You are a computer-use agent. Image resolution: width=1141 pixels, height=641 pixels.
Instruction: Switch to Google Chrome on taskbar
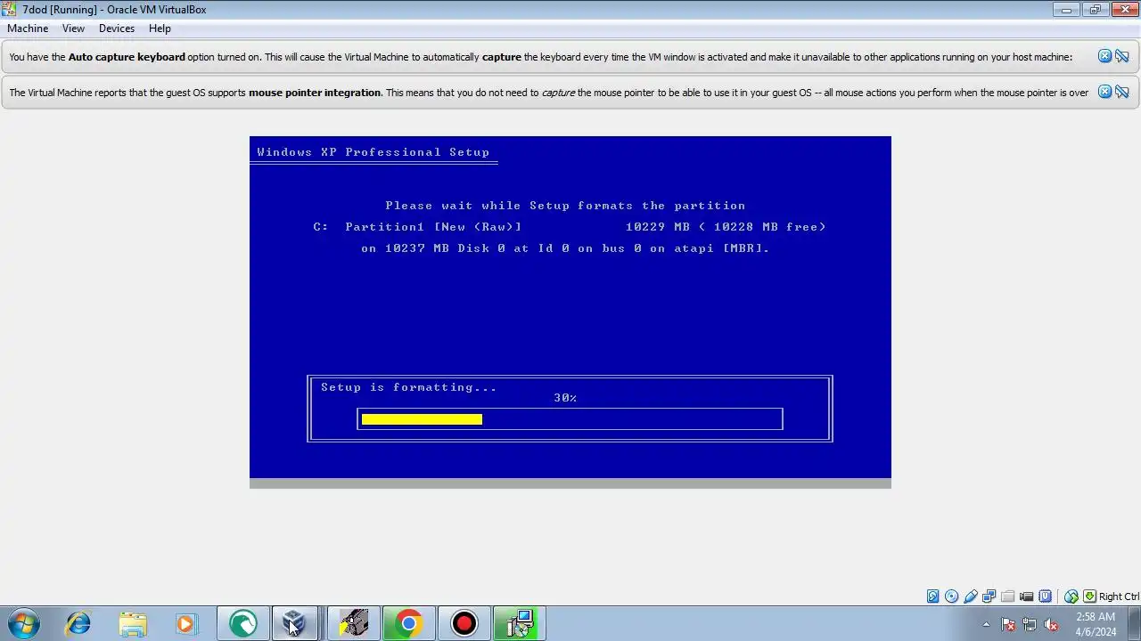point(408,623)
